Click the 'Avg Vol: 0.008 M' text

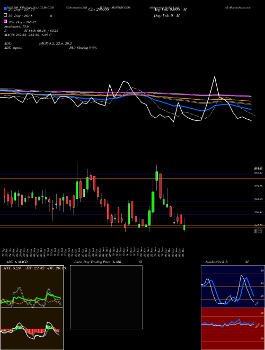tap(170, 10)
